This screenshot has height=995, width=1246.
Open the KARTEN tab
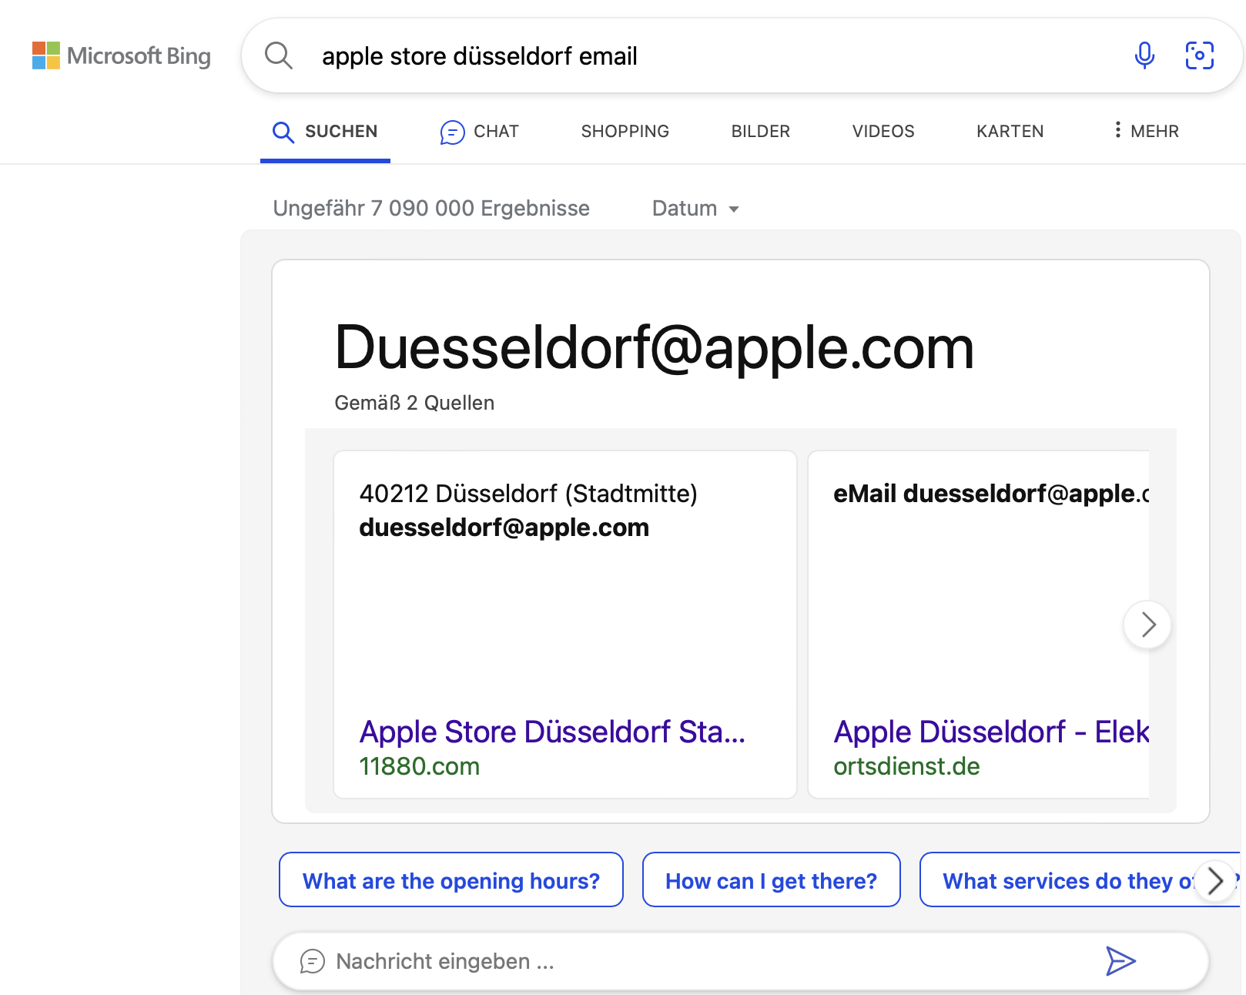coord(1010,132)
